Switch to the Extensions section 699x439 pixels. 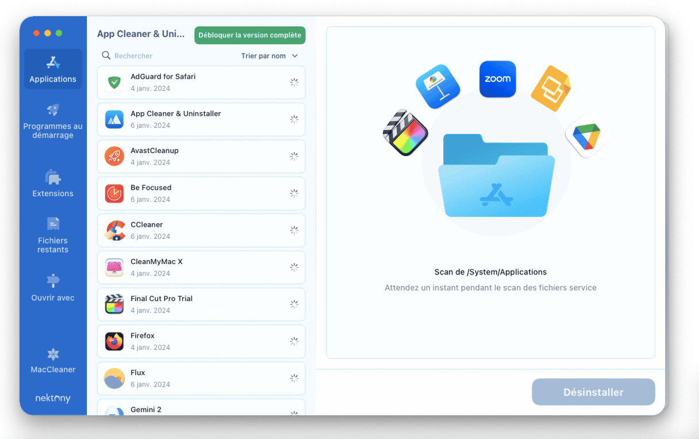tap(53, 183)
